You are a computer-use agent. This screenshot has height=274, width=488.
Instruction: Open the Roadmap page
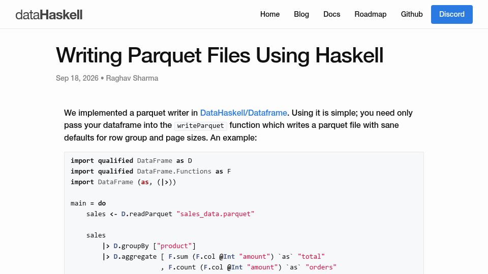(x=371, y=14)
